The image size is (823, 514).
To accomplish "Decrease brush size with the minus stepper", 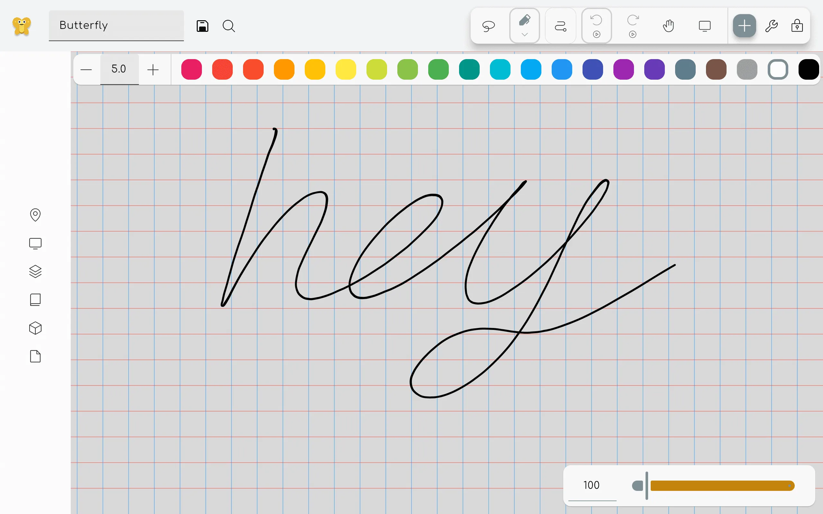I will point(86,69).
